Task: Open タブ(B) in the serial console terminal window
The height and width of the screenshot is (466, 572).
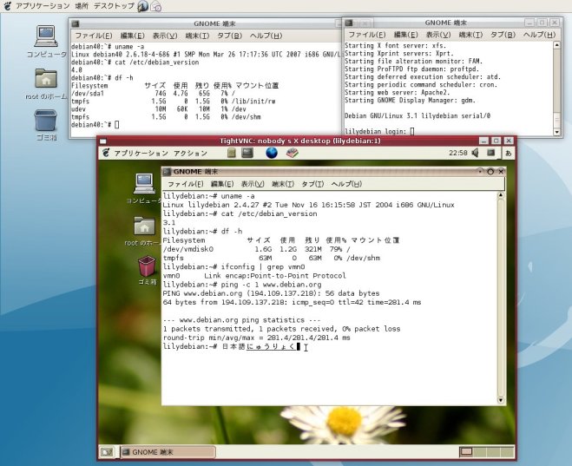Action: coord(503,35)
